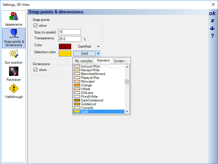Close the Settings 3D-View window

(x=213, y=4)
